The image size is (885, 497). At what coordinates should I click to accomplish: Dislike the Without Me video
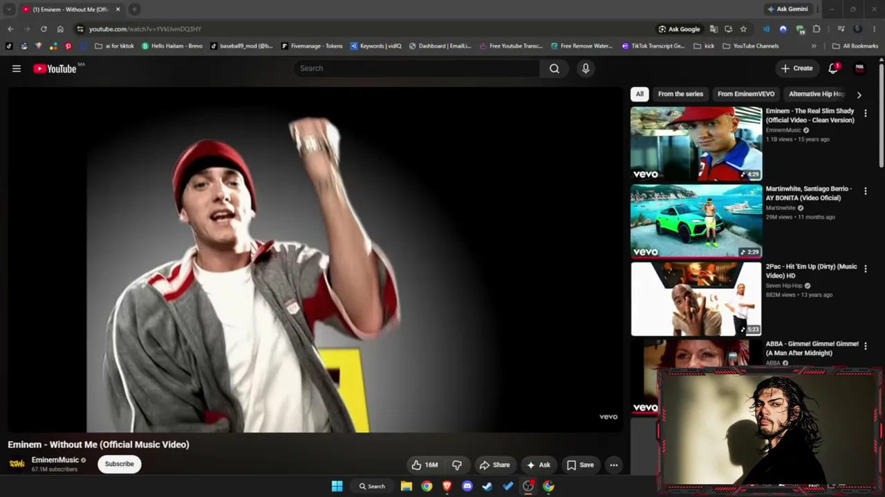pyautogui.click(x=457, y=465)
